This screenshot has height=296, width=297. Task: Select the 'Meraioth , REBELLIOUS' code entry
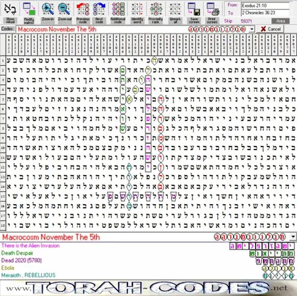[28, 276]
